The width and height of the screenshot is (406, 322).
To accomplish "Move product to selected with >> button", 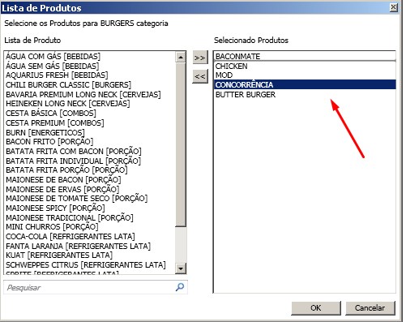I will click(x=200, y=58).
